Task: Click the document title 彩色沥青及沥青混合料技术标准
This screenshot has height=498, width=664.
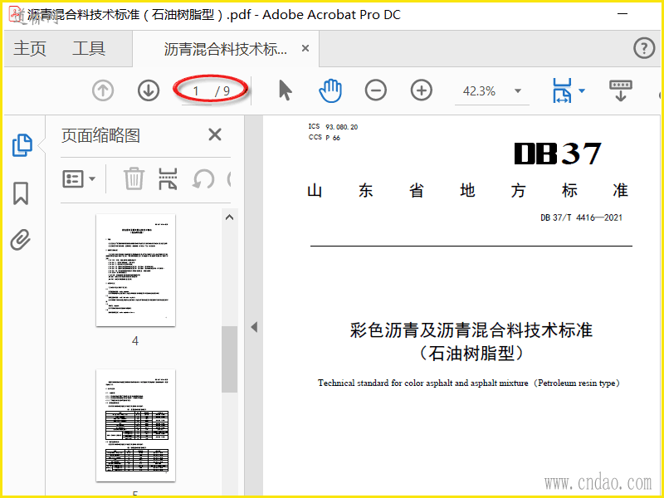Action: click(471, 330)
